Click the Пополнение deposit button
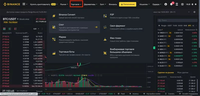 coord(127,4)
